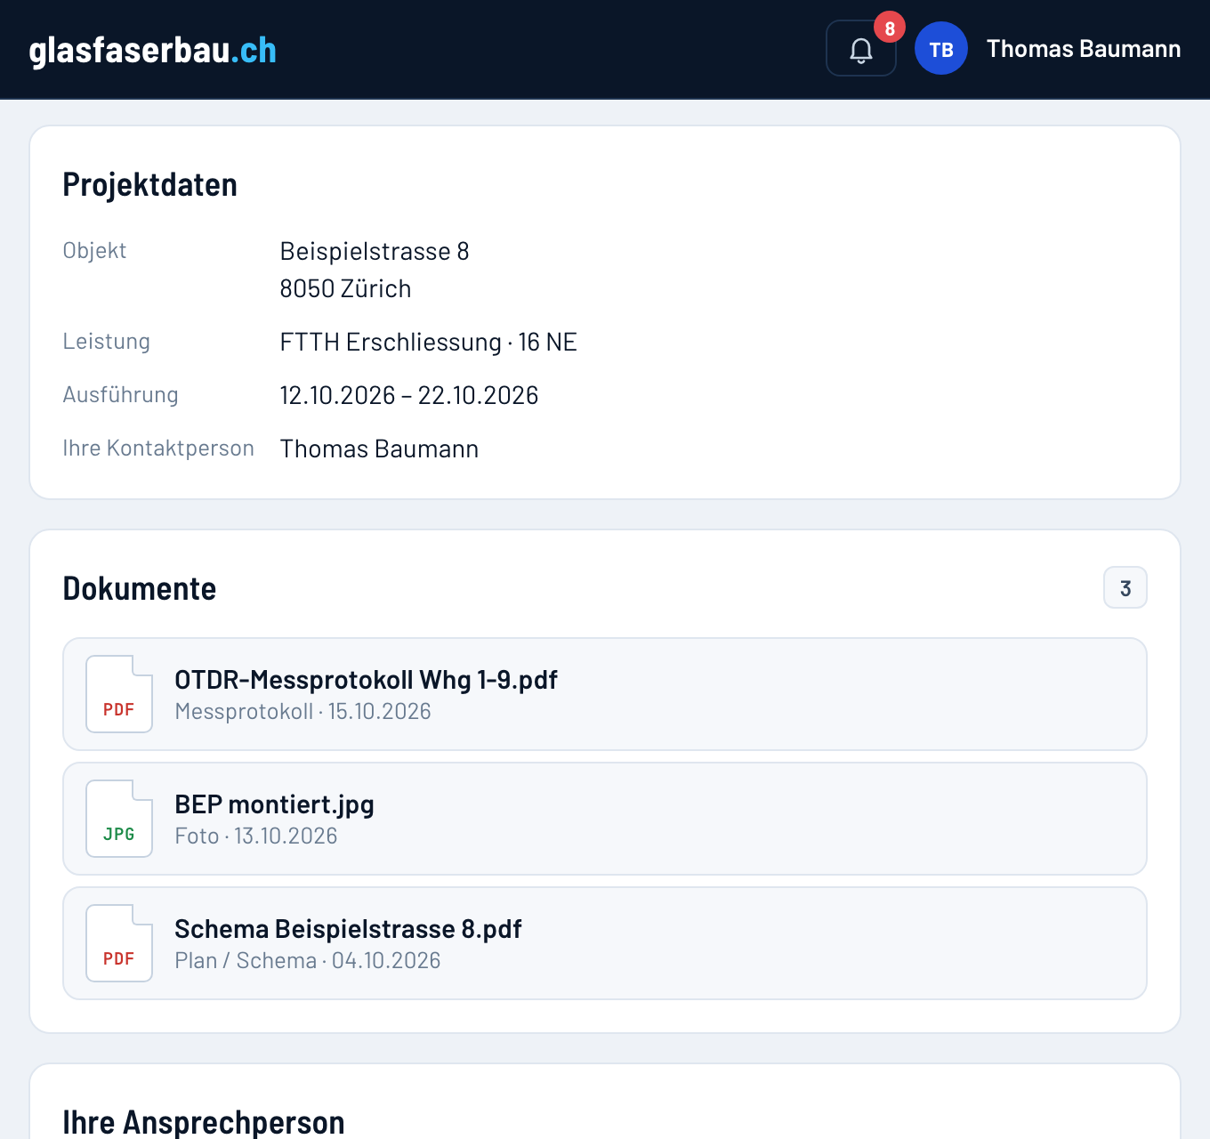
Task: Select contact person value Thomas Baumann
Action: click(x=379, y=448)
